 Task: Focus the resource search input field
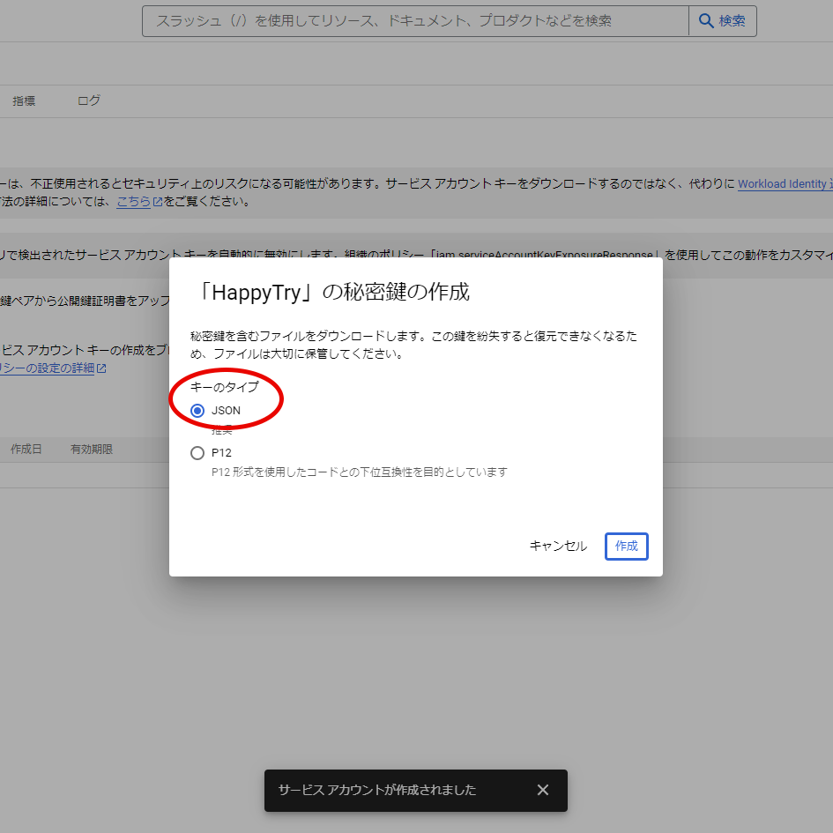tap(414, 21)
